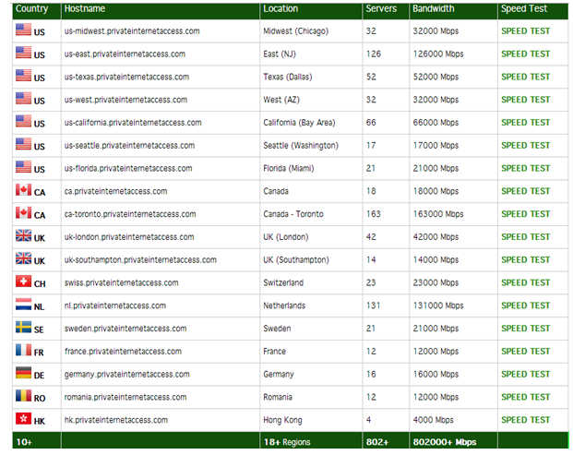Click the US flag in the Midwest Chicago row
The width and height of the screenshot is (573, 455).
tap(23, 30)
